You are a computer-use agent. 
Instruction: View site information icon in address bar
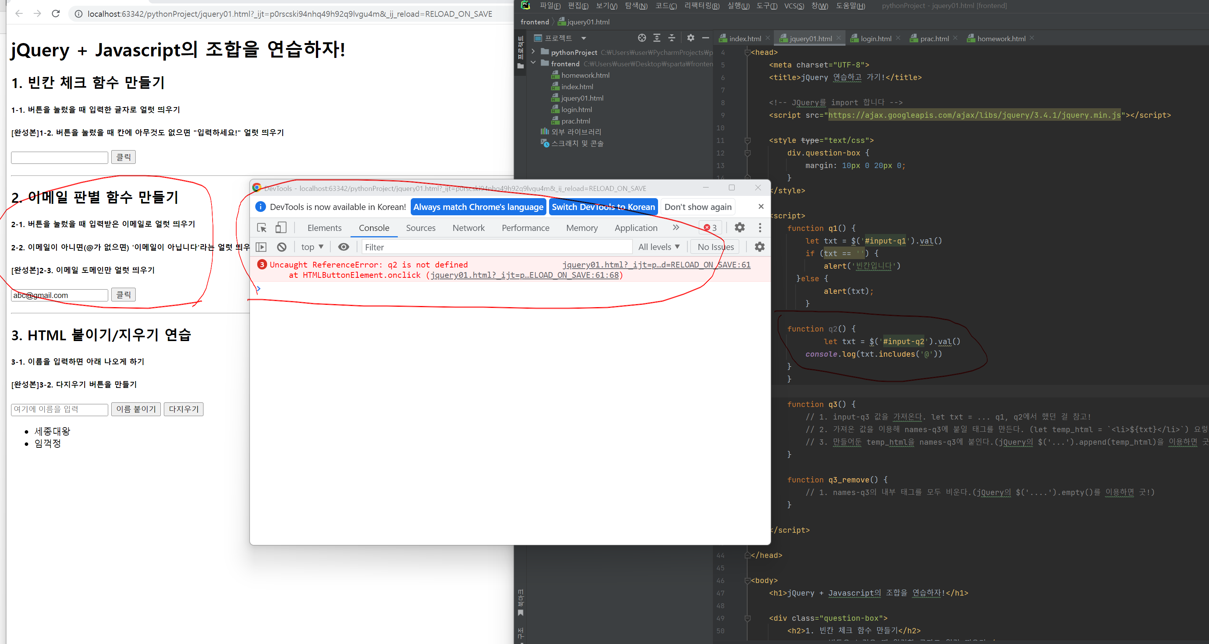coord(78,14)
